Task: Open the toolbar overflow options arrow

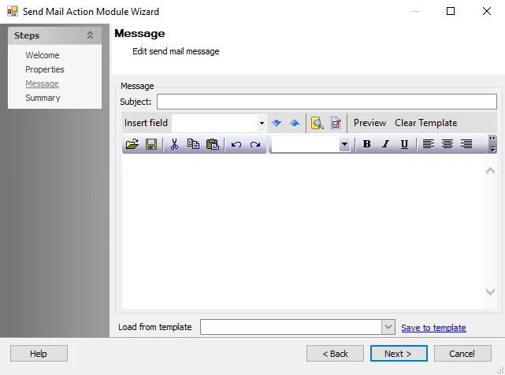Action: click(x=492, y=144)
